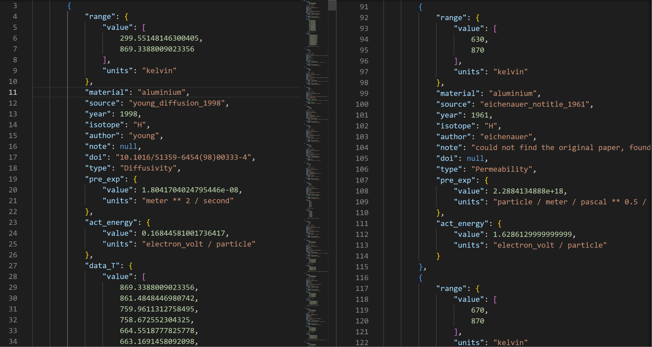This screenshot has height=347, width=652.
Task: Click line number 116 in right editor
Action: point(362,278)
